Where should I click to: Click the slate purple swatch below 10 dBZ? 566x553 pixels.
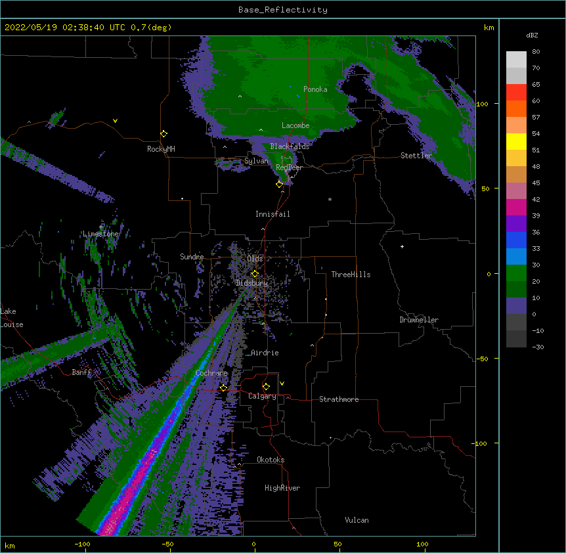click(x=516, y=306)
